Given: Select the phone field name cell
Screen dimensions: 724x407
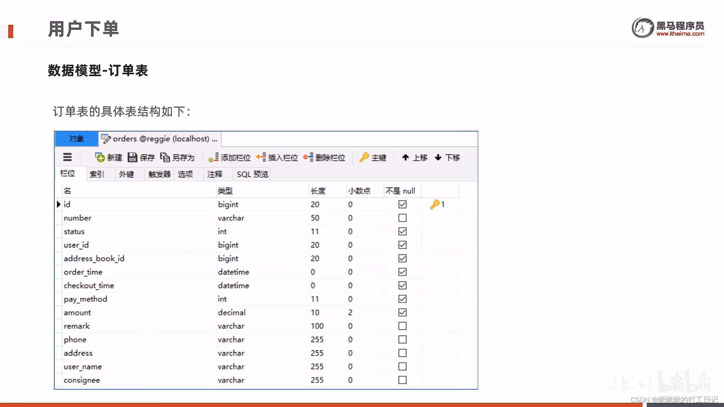Looking at the screenshot, I should (139, 340).
